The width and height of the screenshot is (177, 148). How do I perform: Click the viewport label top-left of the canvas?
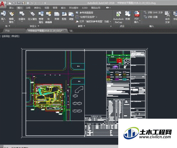tap(10, 36)
